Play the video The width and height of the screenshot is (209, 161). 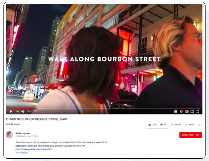(x=11, y=111)
